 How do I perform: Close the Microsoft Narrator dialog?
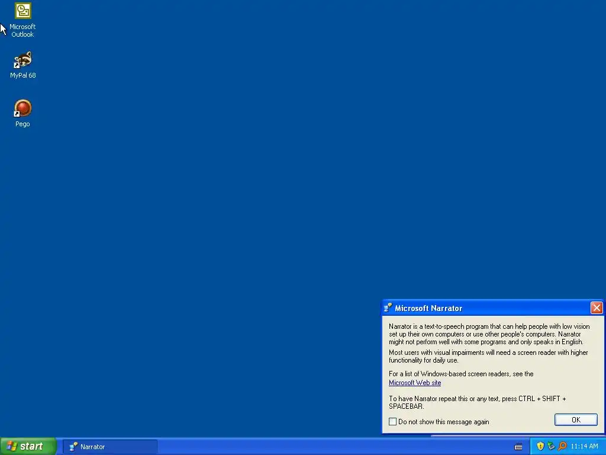pyautogui.click(x=597, y=308)
